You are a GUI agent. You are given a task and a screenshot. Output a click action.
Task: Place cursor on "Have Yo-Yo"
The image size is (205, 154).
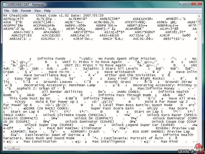pos(59,72)
